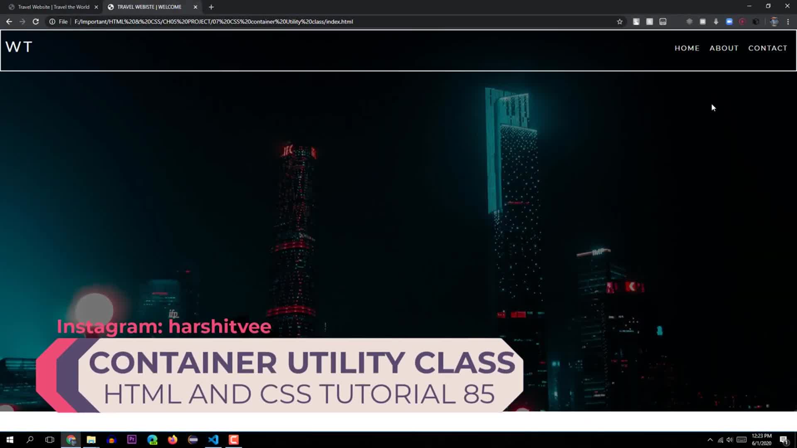Viewport: 797px width, 448px height.
Task: Go back to the previous page
Action: [9, 22]
